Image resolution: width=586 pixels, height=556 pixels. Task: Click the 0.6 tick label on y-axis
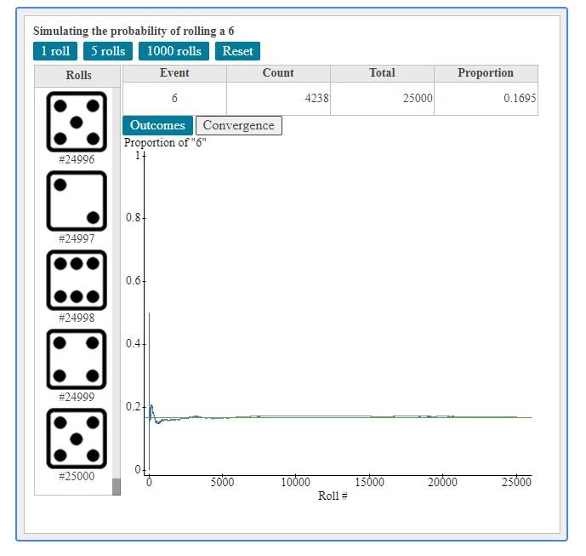point(133,281)
